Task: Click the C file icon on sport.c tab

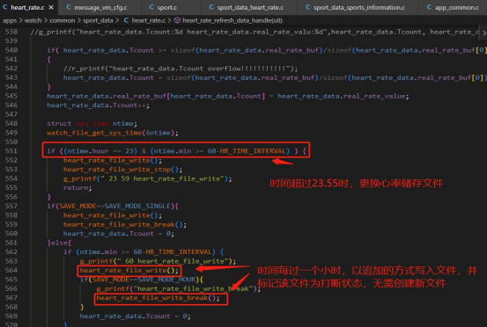Action: pos(151,7)
